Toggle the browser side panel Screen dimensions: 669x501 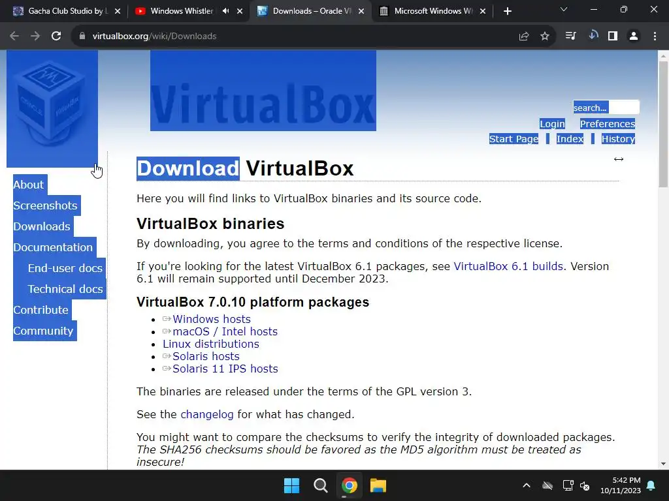click(613, 37)
